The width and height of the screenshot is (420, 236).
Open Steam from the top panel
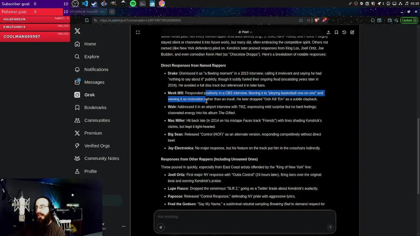pos(94,4)
